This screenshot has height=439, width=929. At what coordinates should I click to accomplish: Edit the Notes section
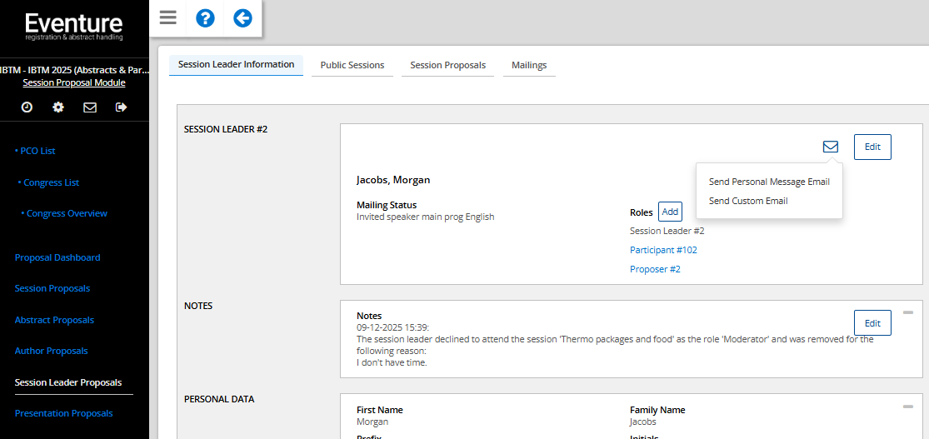pyautogui.click(x=872, y=323)
